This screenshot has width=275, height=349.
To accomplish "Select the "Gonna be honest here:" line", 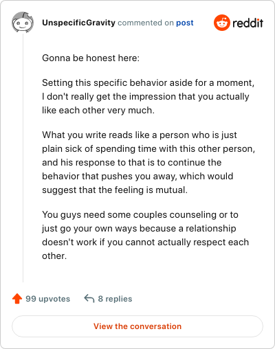I will tap(91, 58).
